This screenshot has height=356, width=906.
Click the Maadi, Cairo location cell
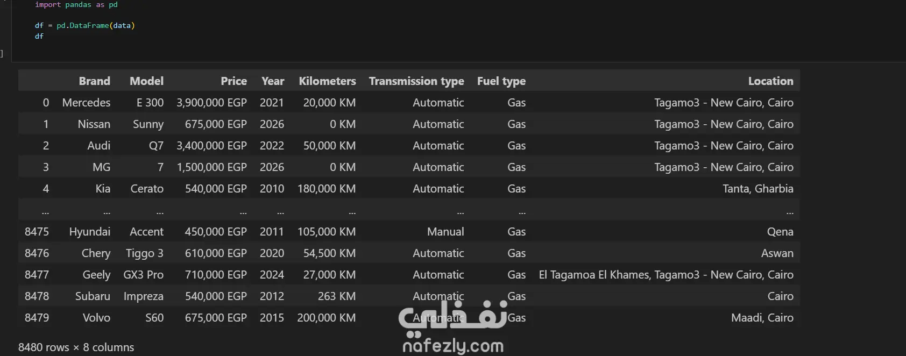(762, 318)
